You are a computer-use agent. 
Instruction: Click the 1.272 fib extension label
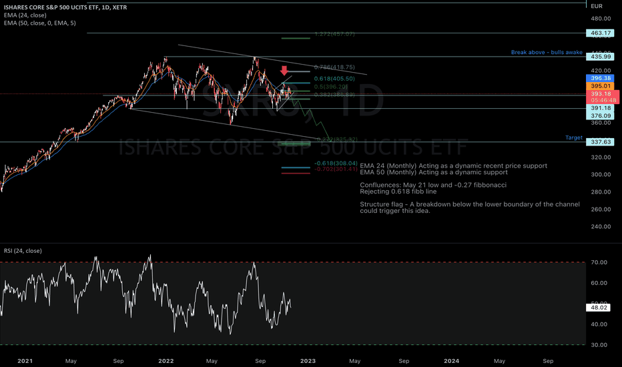point(334,34)
